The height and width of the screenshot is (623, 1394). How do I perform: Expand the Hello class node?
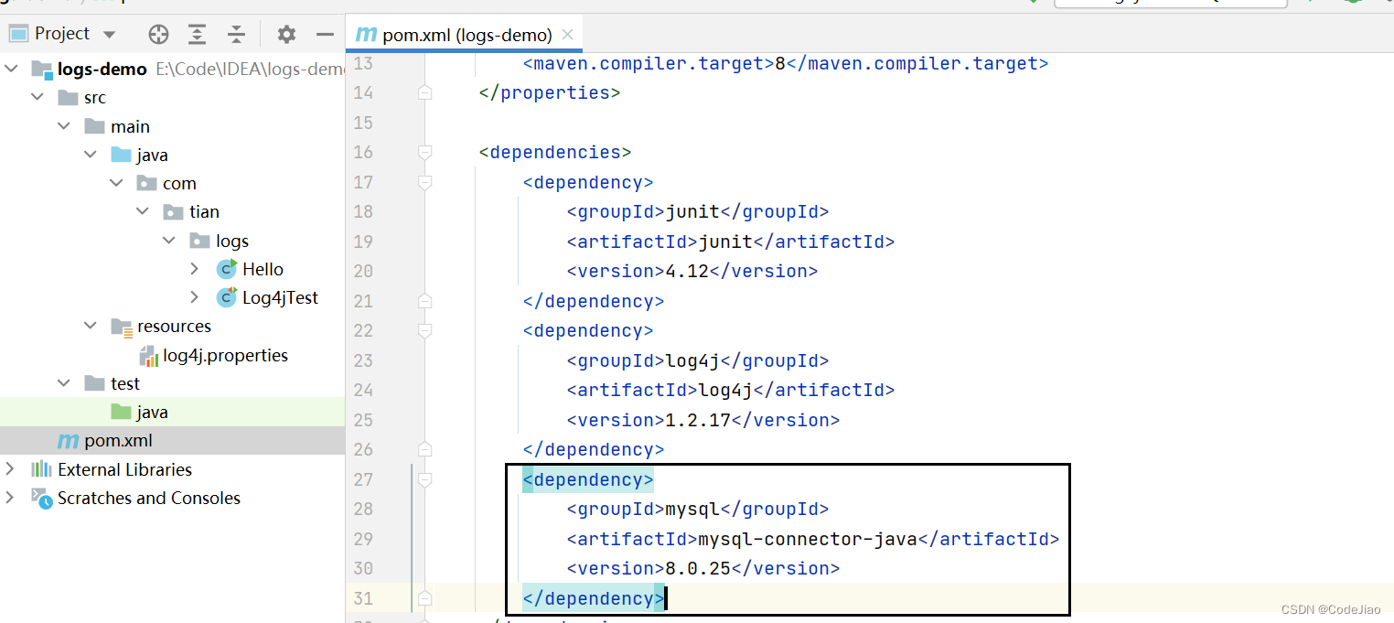pos(194,269)
